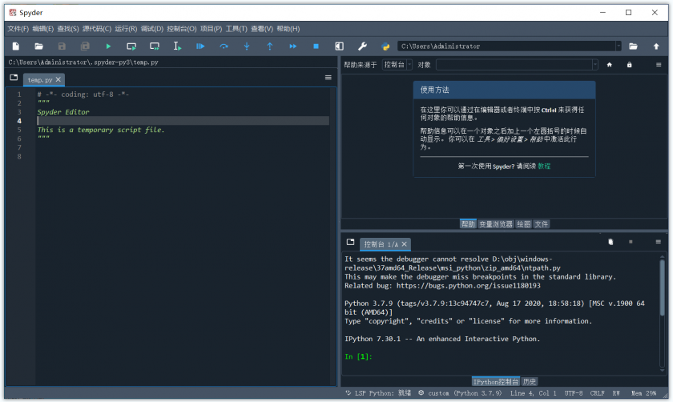
Task: Open the 帮助(H) menu
Action: point(288,29)
